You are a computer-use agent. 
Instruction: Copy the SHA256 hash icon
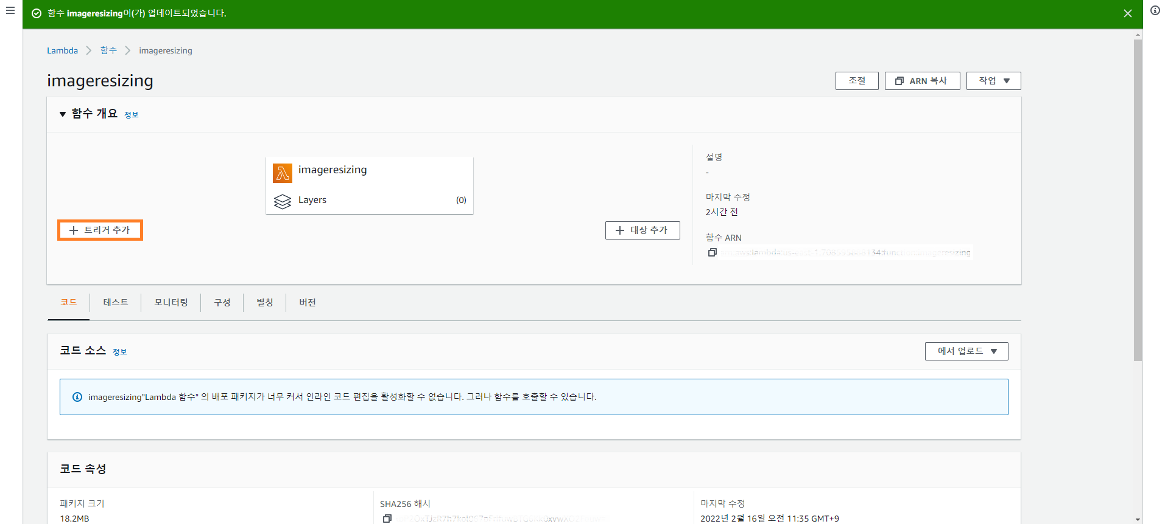point(387,519)
